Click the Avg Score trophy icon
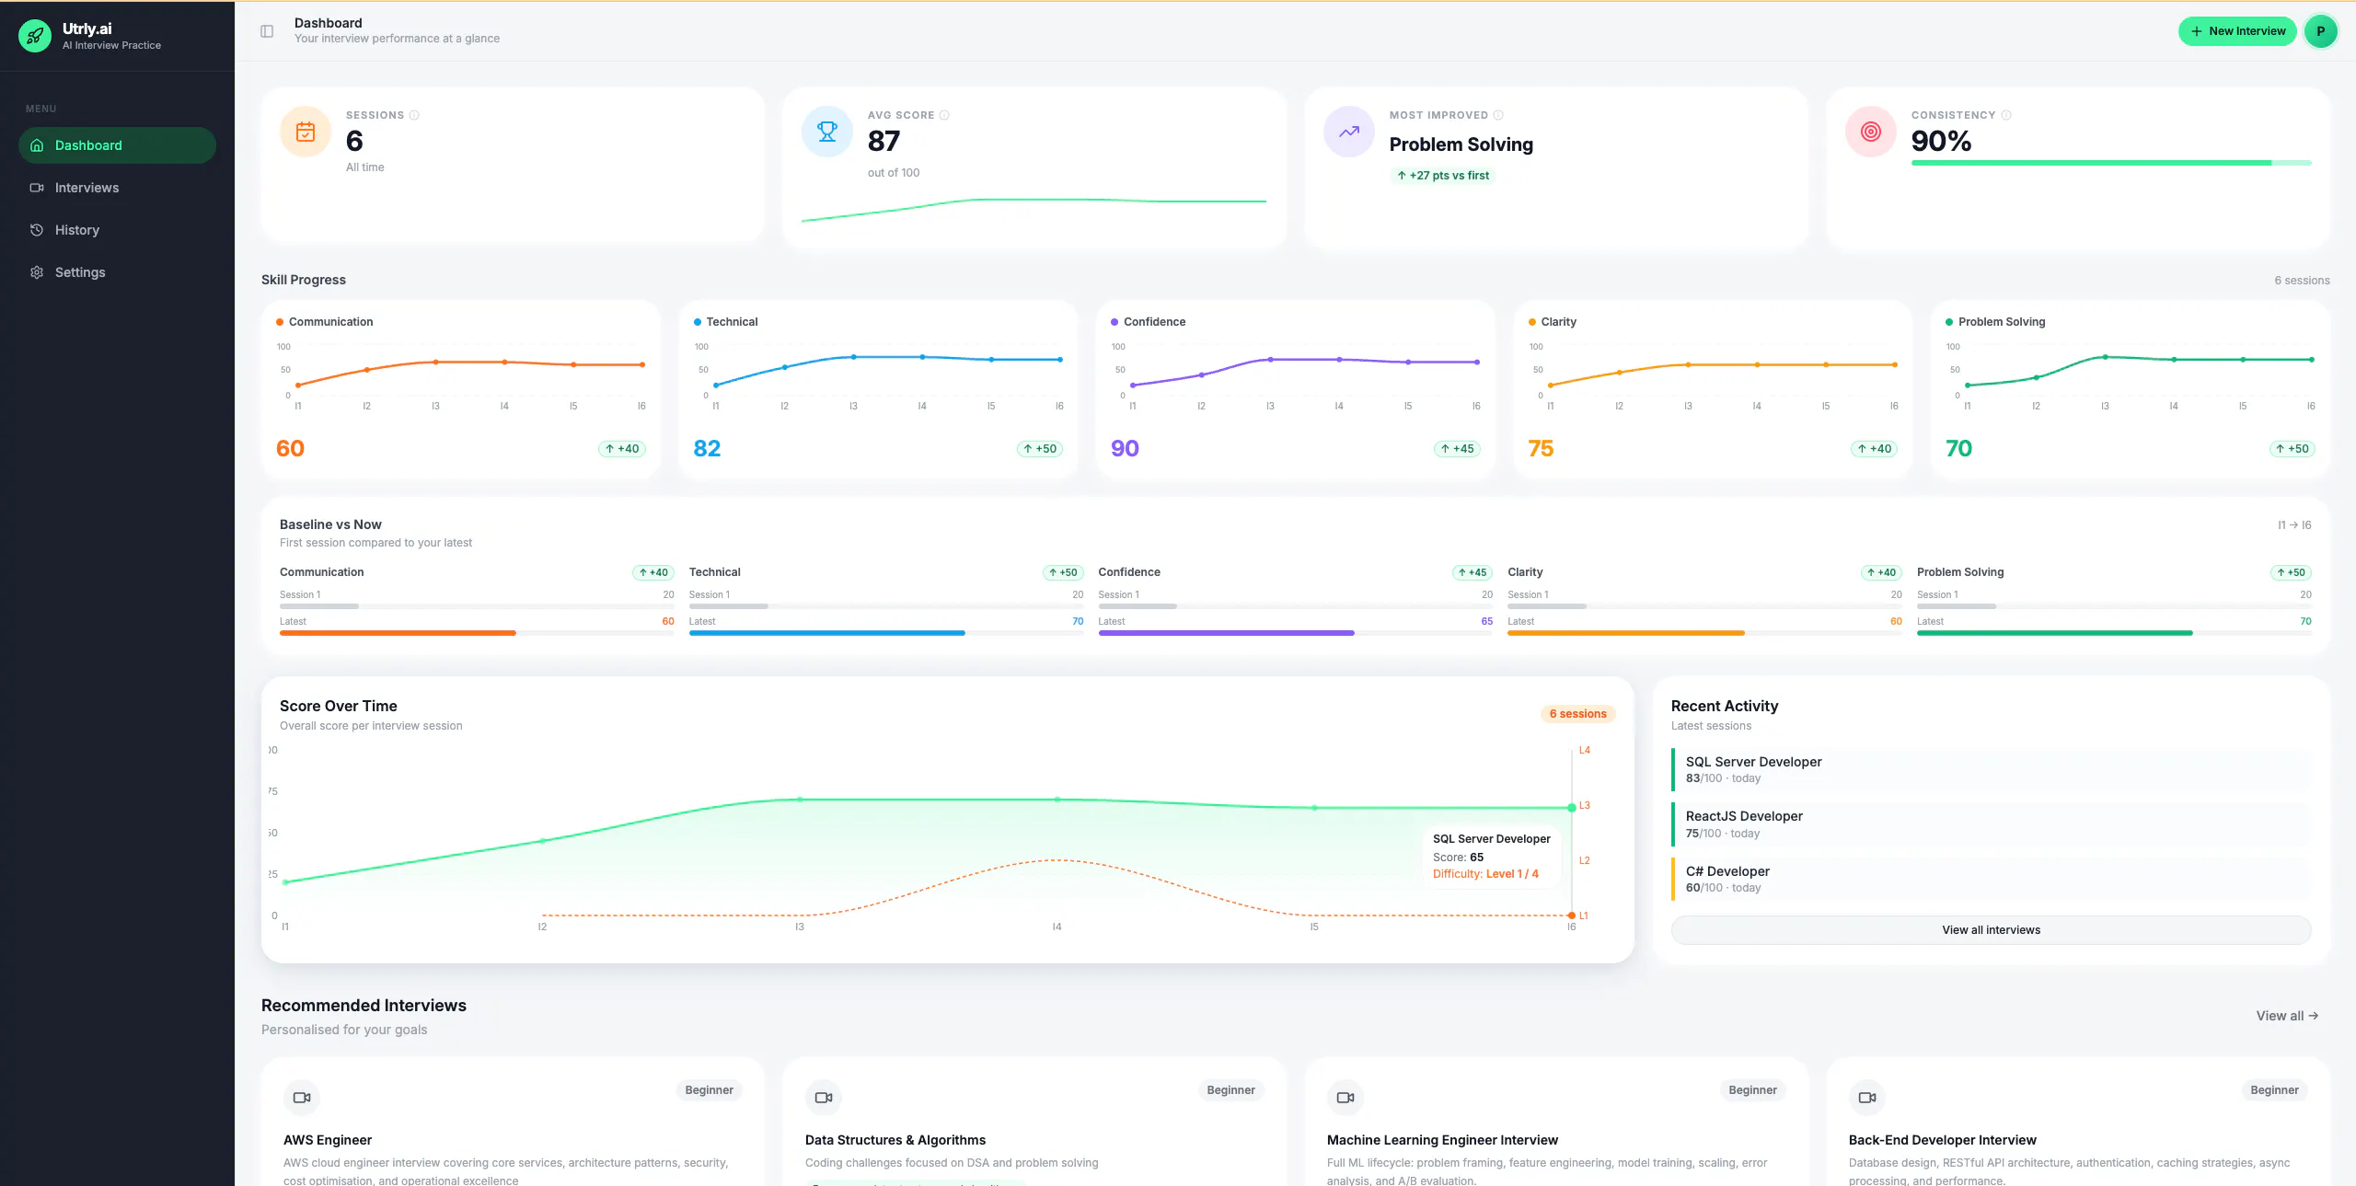Image resolution: width=2356 pixels, height=1186 pixels. [827, 132]
